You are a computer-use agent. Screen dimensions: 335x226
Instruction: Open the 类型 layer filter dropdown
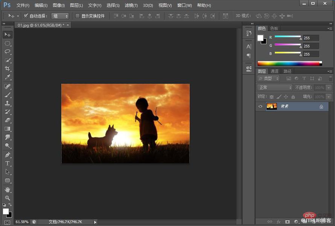click(268, 78)
